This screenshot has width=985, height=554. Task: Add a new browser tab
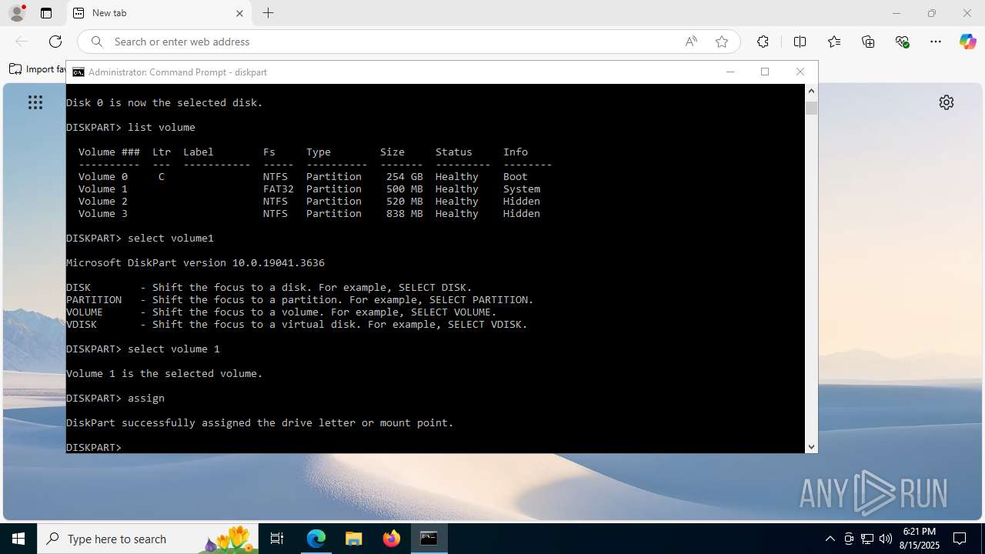click(x=268, y=13)
